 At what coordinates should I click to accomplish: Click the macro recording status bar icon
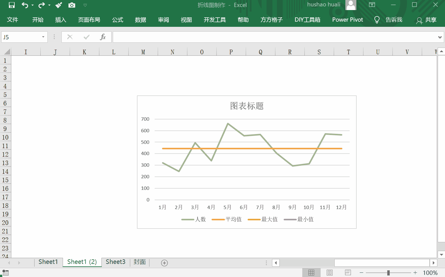[x=5, y=273]
